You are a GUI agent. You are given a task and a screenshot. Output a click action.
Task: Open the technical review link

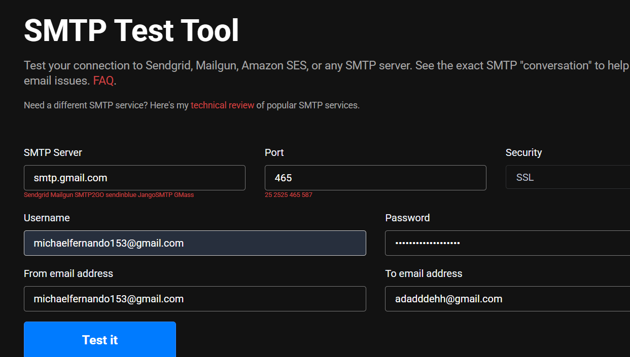point(222,105)
